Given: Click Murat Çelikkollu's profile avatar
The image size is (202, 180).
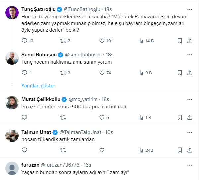Looking at the screenshot, I should point(12,102).
